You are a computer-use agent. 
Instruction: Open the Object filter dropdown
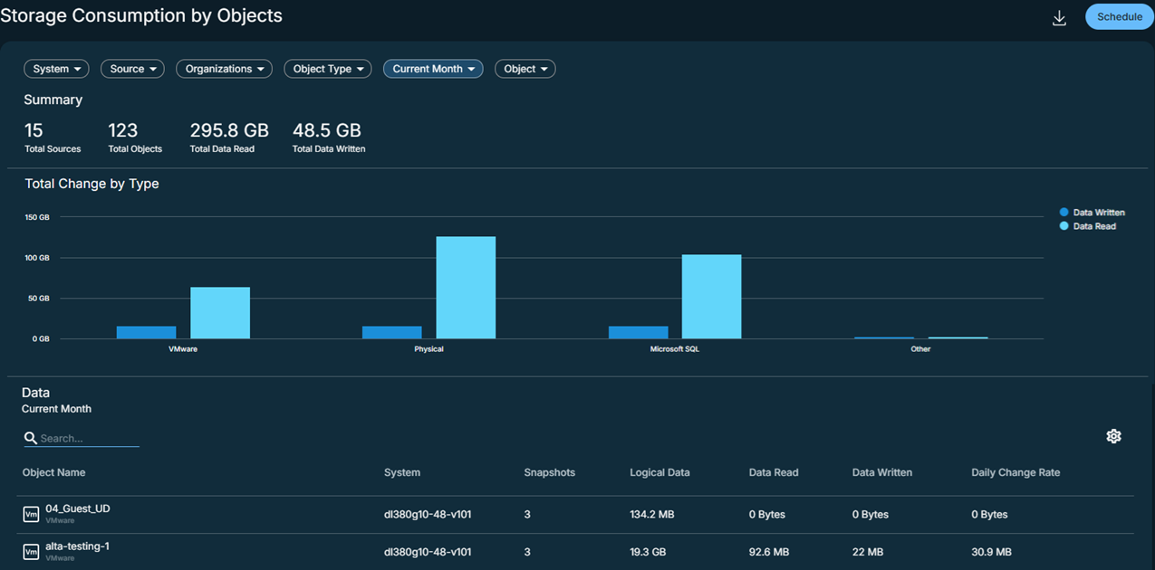(x=525, y=69)
